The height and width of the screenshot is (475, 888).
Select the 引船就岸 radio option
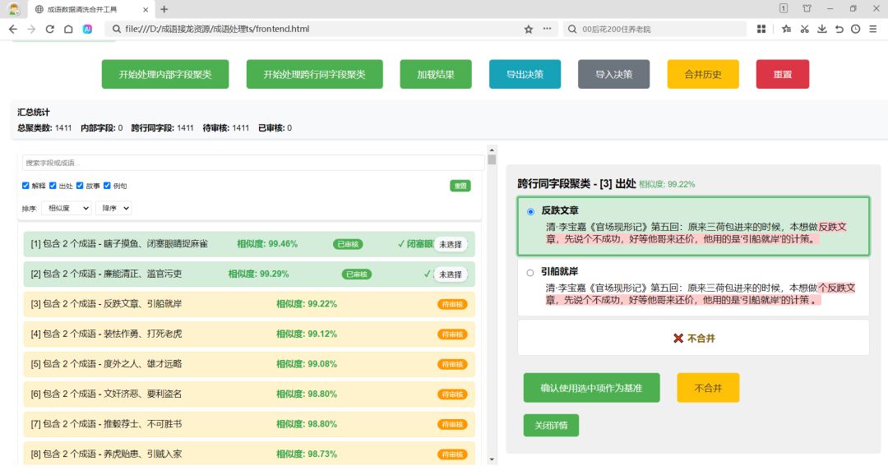(x=530, y=273)
